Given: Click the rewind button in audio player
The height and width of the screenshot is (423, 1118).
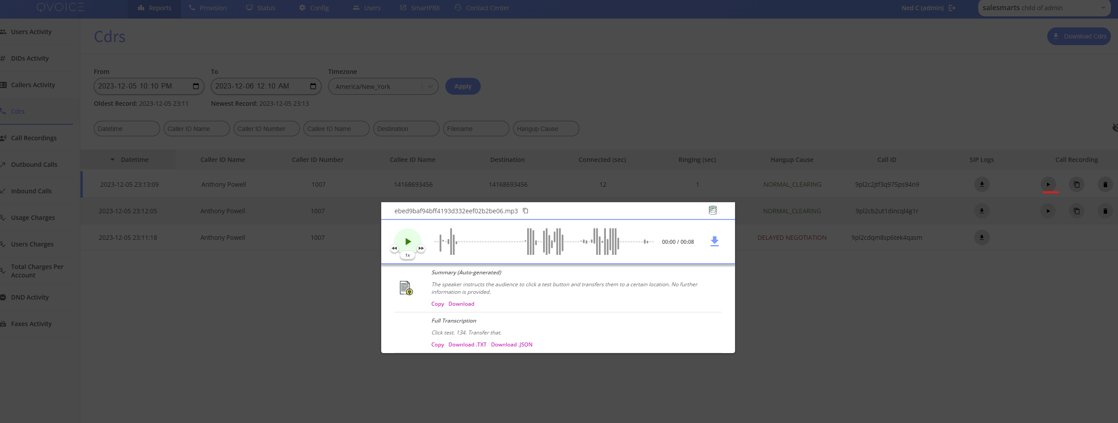Looking at the screenshot, I should point(394,249).
